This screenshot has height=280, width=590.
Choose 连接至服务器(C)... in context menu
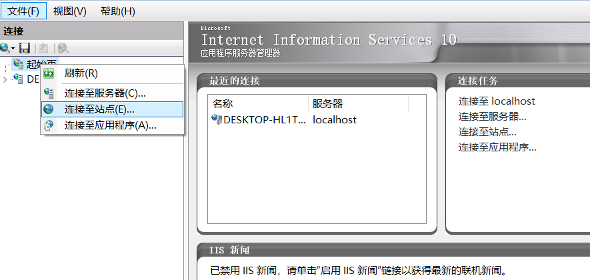click(x=112, y=93)
